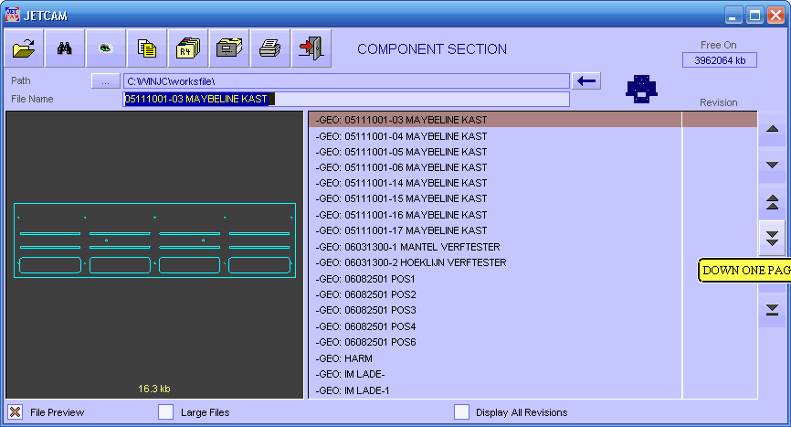This screenshot has width=791, height=427.
Task: Select GEO: 05111001-14 MAYBELINE KAST
Action: point(495,183)
